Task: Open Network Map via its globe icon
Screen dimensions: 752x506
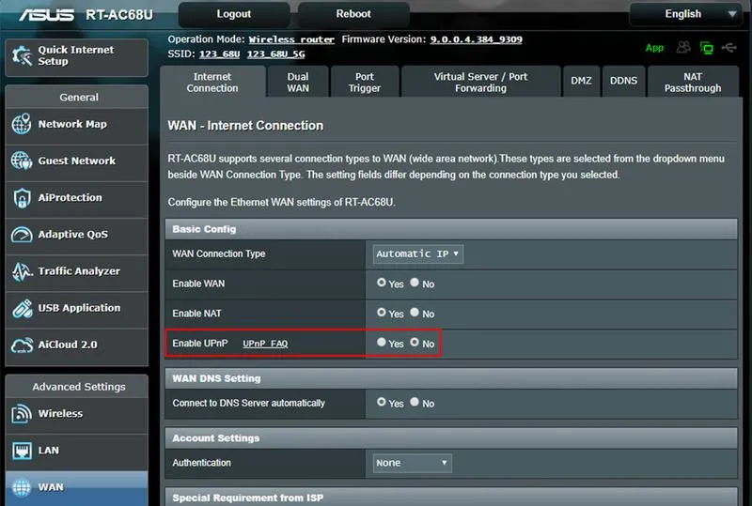Action: point(22,124)
